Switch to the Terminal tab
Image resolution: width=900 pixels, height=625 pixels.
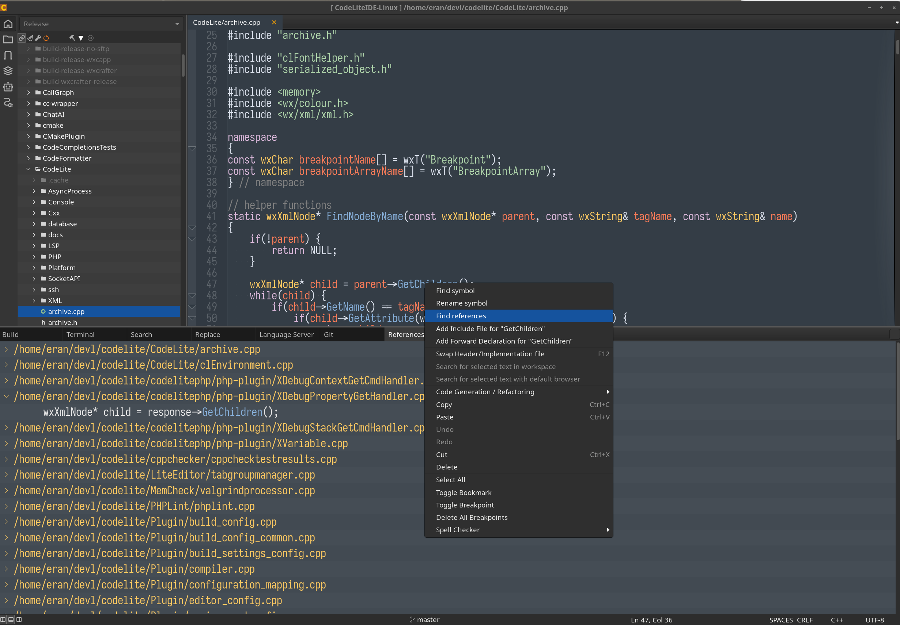pos(94,335)
